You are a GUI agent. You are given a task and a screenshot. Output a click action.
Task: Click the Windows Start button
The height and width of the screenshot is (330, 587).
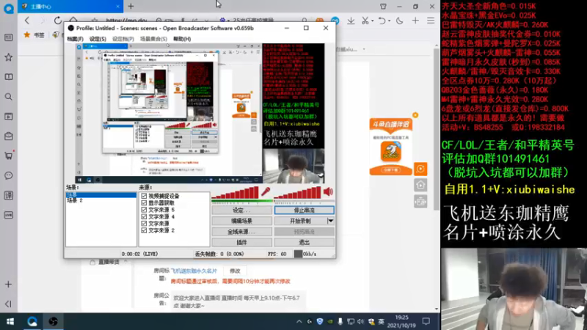click(x=10, y=321)
